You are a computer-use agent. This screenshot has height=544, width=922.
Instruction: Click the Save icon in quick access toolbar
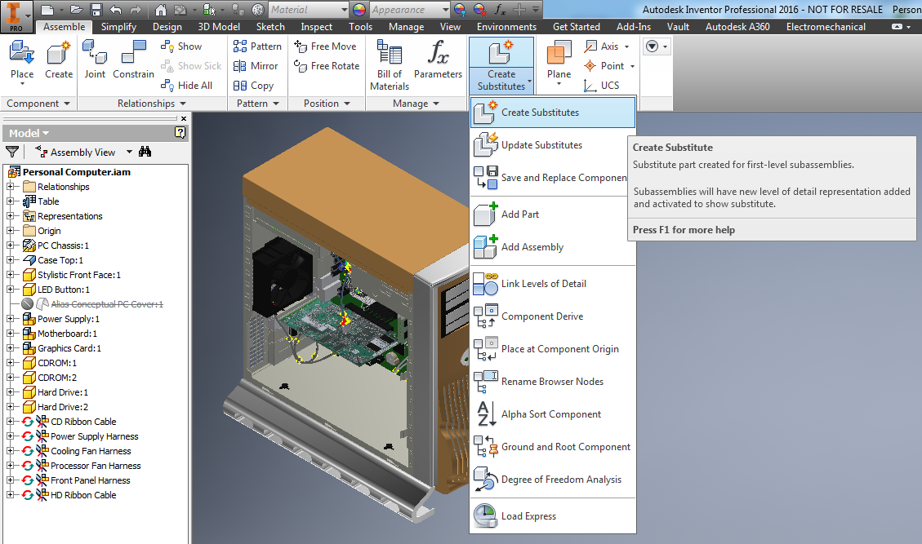click(x=96, y=10)
